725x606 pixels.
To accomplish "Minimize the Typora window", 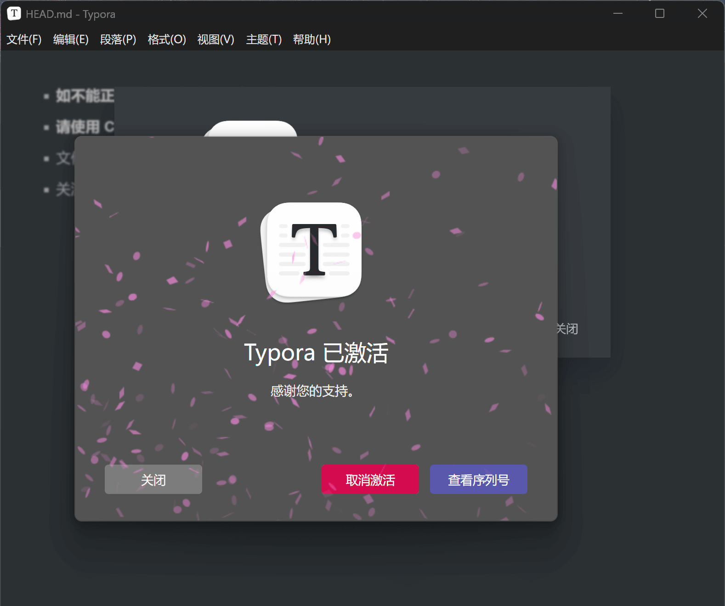I will [x=618, y=14].
